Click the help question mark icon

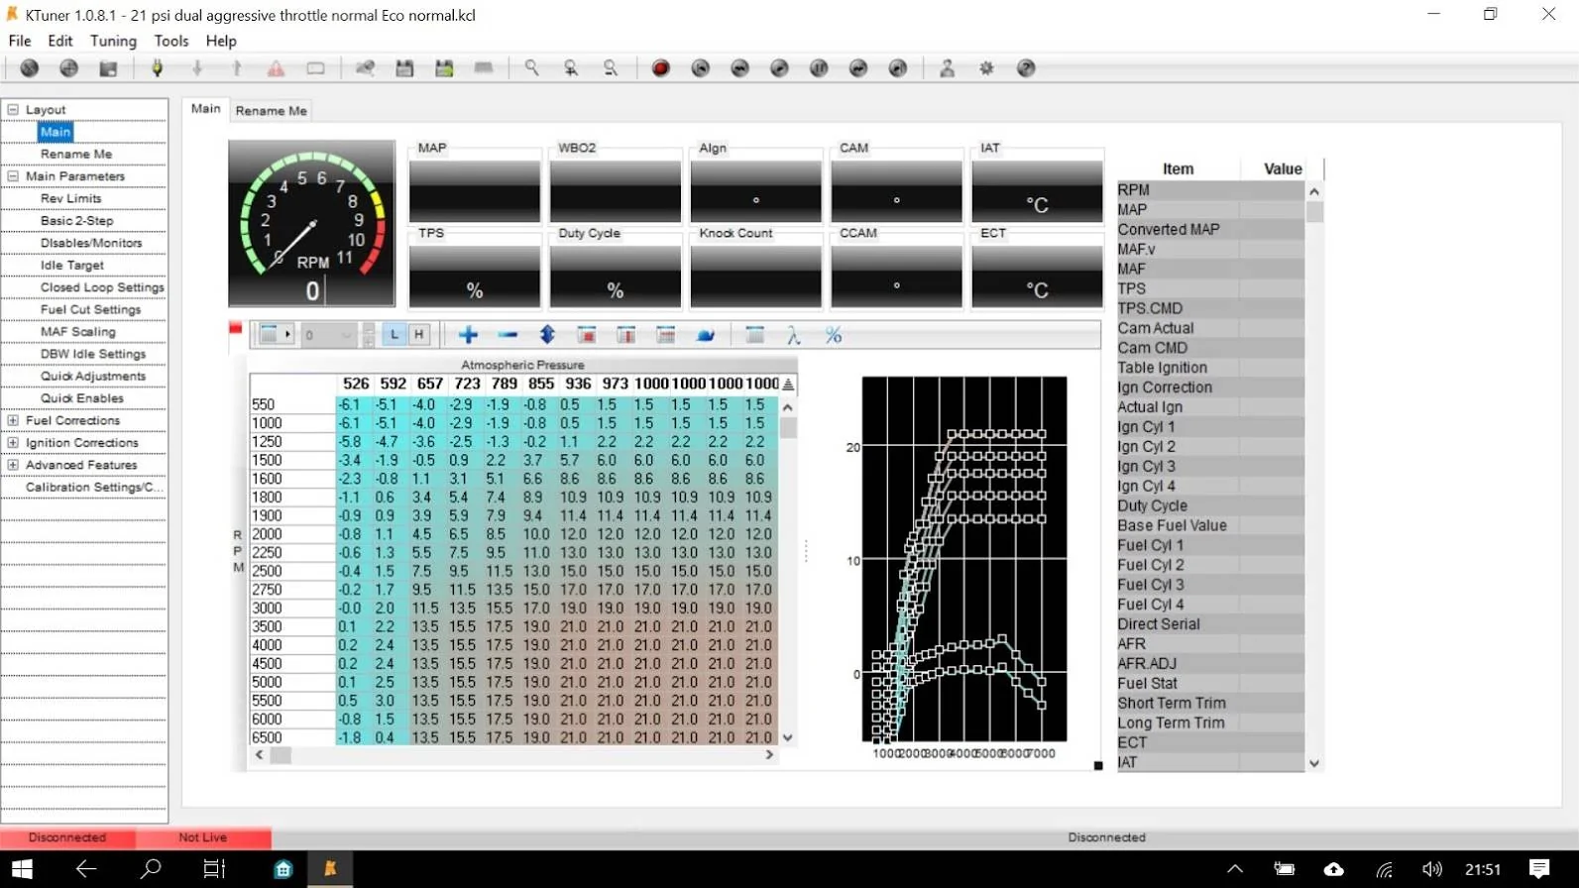pos(1026,68)
